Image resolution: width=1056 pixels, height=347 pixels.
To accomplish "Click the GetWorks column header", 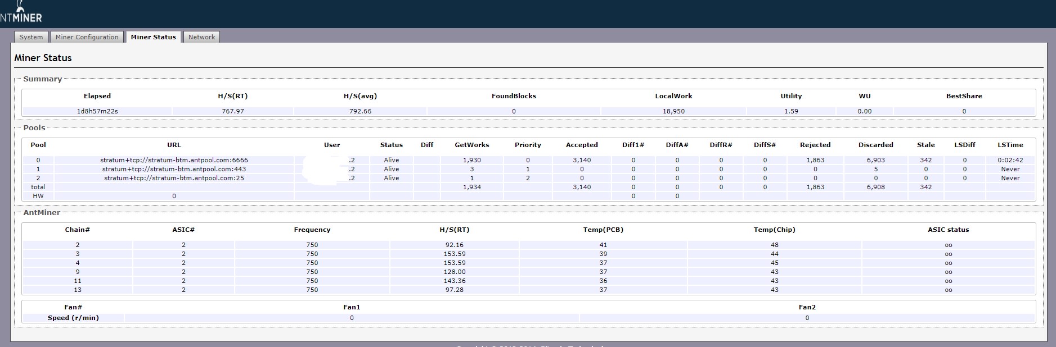I will click(471, 145).
